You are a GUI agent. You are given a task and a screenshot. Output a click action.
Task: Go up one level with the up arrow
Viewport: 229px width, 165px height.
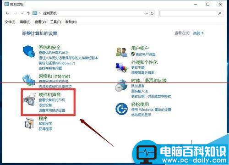coord(28,13)
